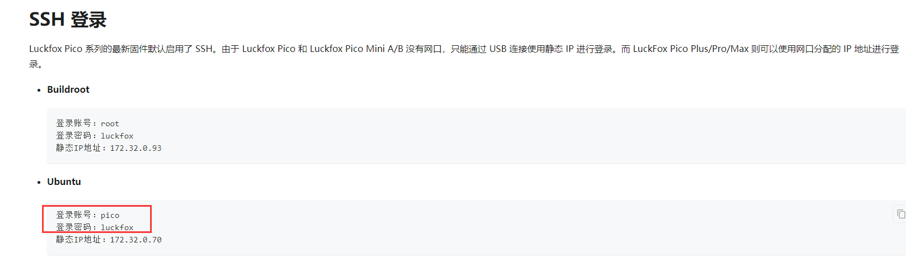Click the red highlighted credentials box

click(x=97, y=219)
